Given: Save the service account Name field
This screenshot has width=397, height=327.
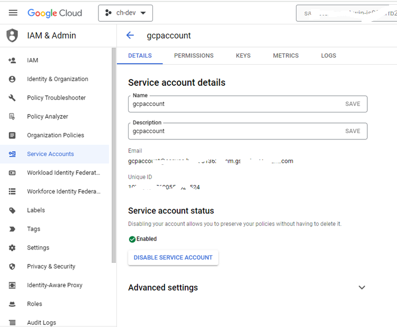Looking at the screenshot, I should tap(353, 104).
